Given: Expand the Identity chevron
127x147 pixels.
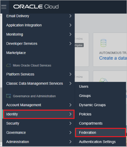Looking at the screenshot, I should tap(70, 114).
